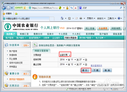Click the 定制 button in 快捷菜单
Viewport: 127px width, 92px height.
(x=26, y=45)
